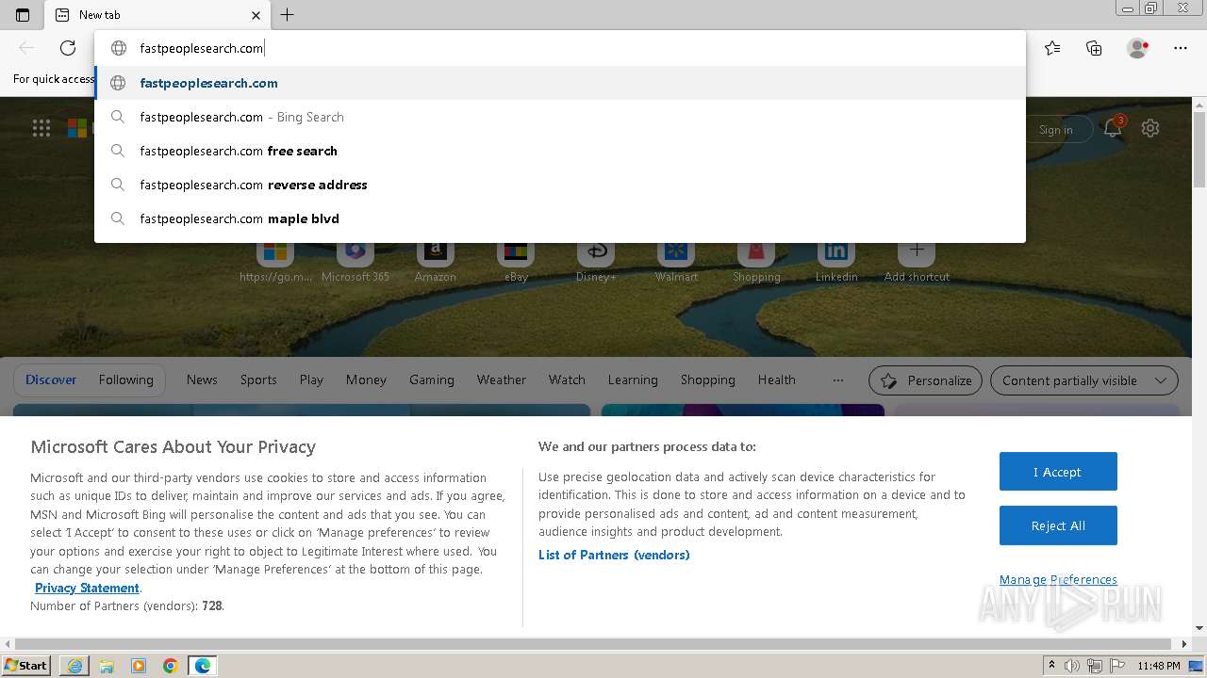The width and height of the screenshot is (1207, 678).
Task: Open the News feed category
Action: click(x=202, y=379)
